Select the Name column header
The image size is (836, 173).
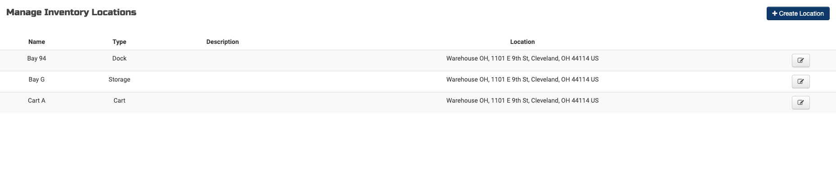[36, 42]
